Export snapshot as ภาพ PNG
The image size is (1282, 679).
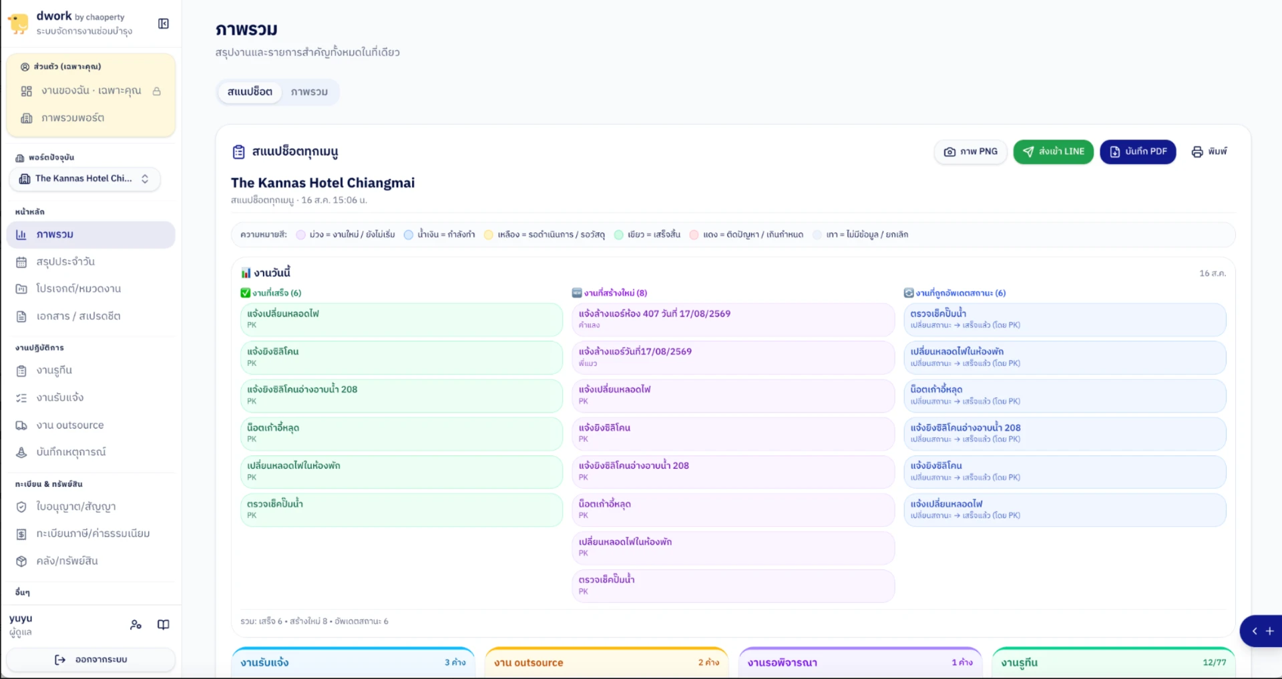coord(970,152)
